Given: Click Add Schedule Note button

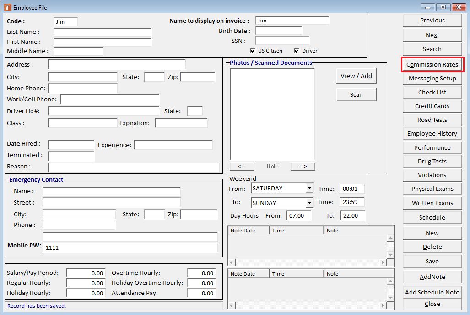Looking at the screenshot, I should pyautogui.click(x=432, y=293).
